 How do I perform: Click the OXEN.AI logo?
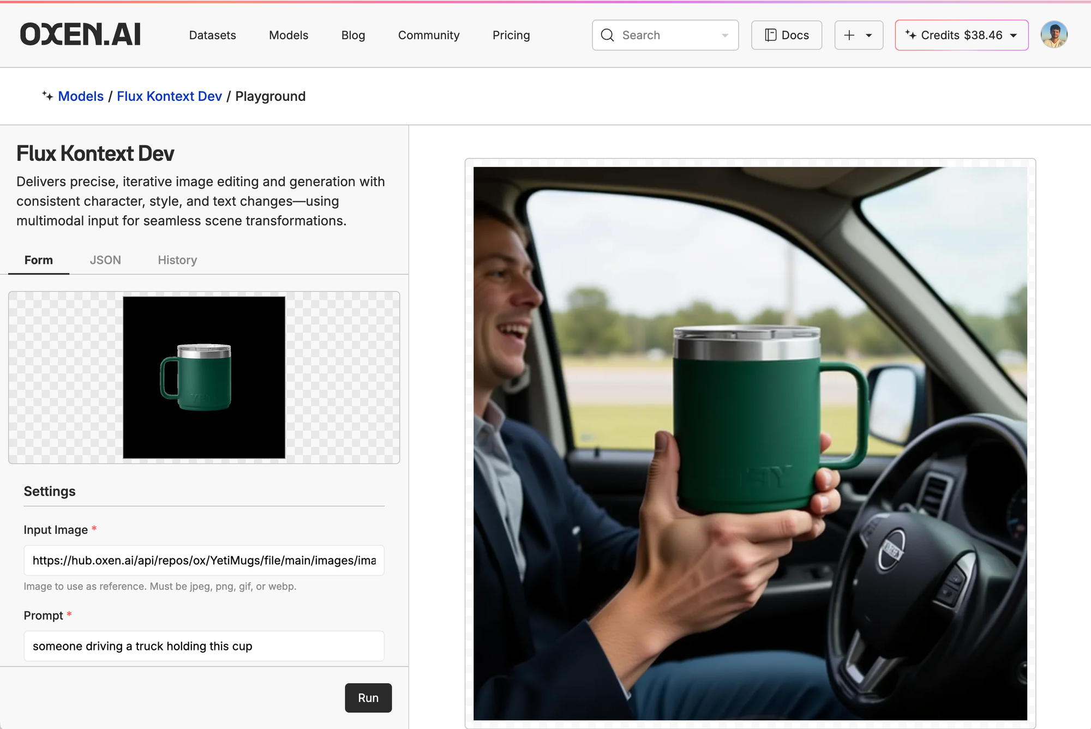(80, 34)
